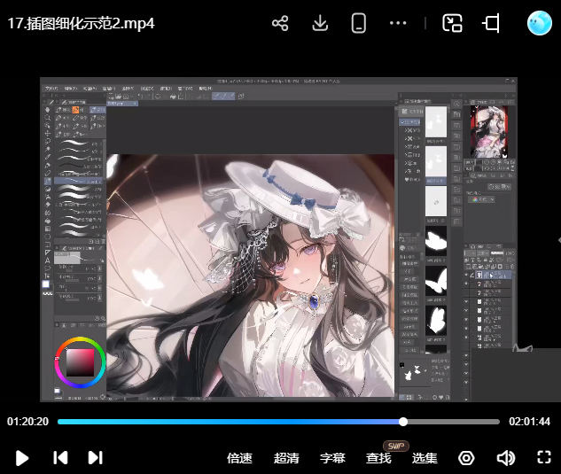The image size is (561, 474).
Task: Mute the video volume
Action: tap(505, 458)
